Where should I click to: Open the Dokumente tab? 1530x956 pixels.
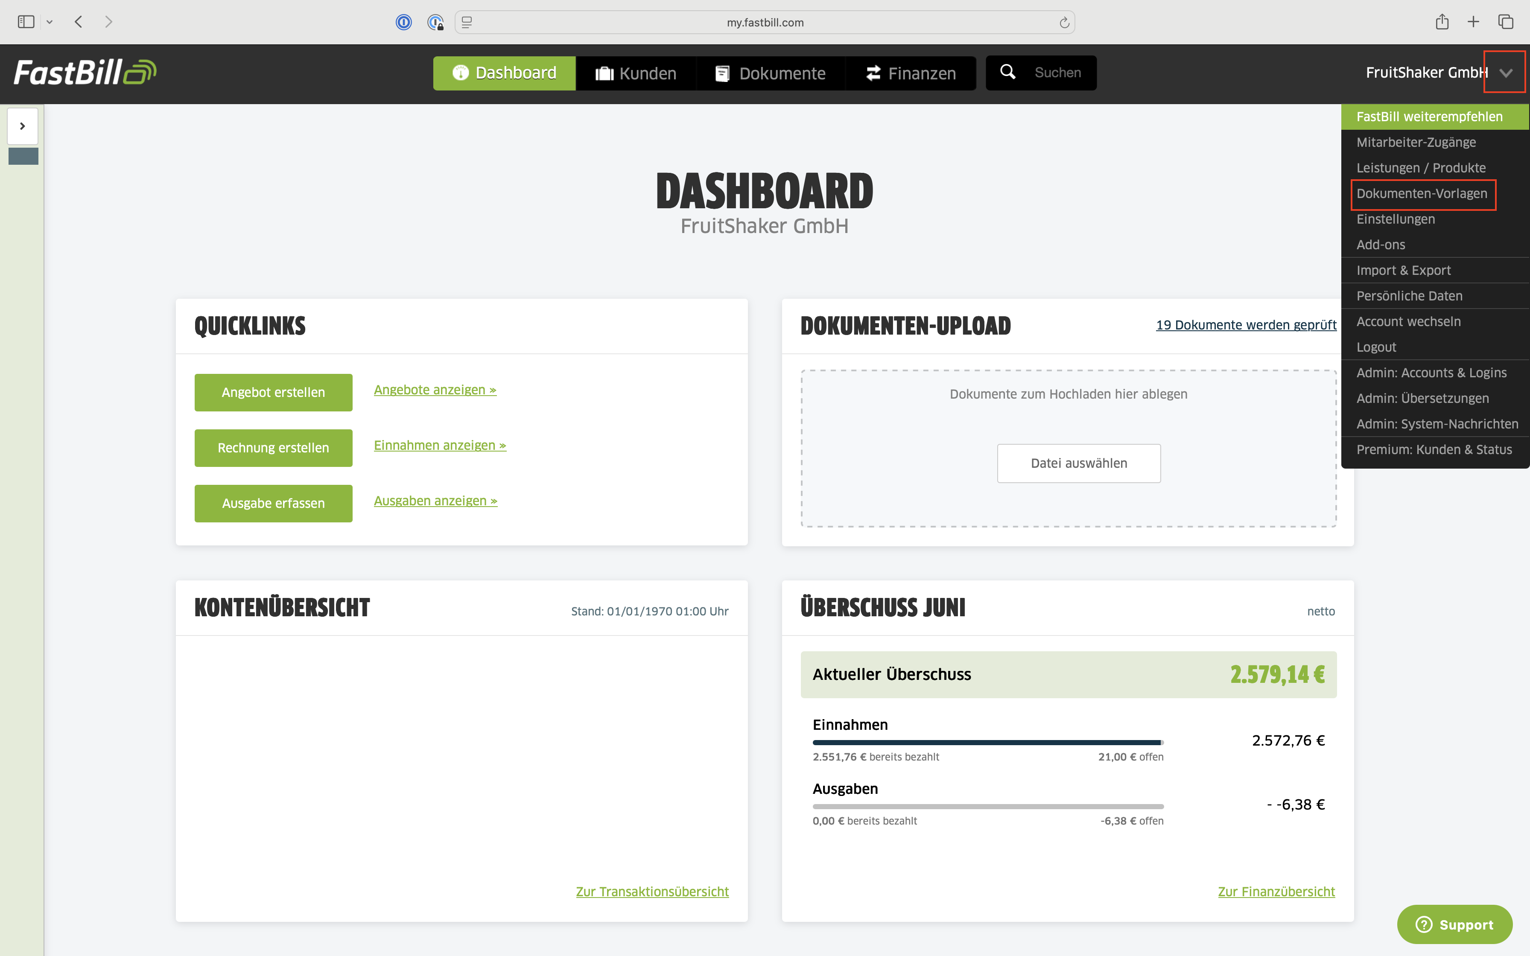tap(770, 73)
